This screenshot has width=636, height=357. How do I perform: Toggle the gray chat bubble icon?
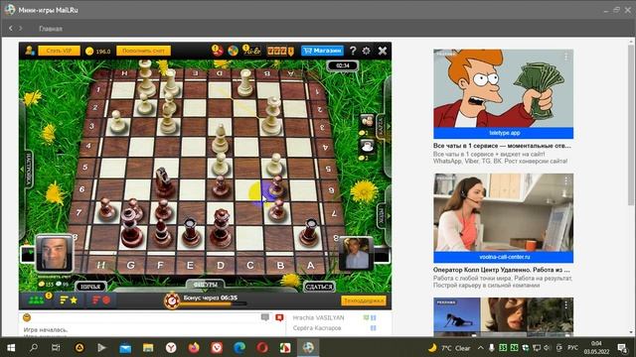click(x=265, y=317)
